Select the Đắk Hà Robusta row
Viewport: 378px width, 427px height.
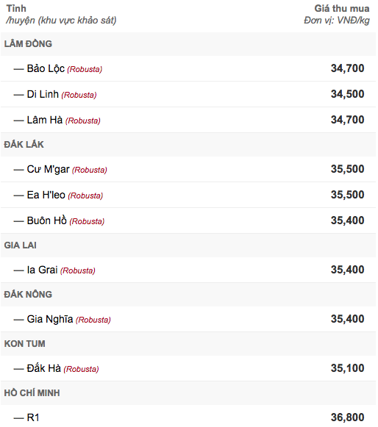[188, 368]
